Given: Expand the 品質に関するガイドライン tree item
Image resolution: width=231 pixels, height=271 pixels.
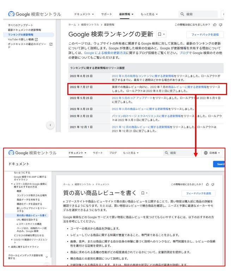Looking at the screenshot, I should pos(9,247).
